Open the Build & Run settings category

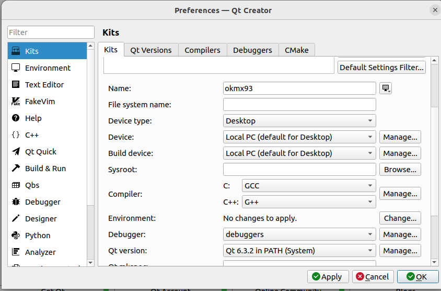point(45,169)
